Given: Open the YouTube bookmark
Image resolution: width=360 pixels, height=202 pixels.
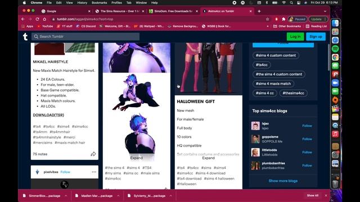Looking at the screenshot, I should pyautogui.click(x=45, y=26).
